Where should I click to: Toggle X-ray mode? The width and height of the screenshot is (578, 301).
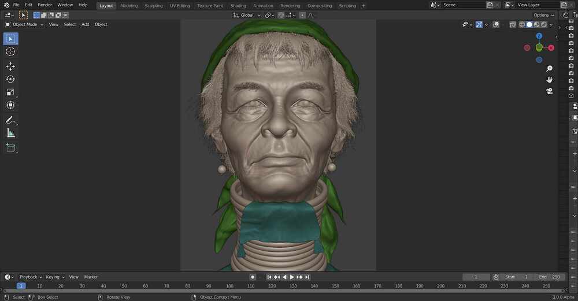512,24
